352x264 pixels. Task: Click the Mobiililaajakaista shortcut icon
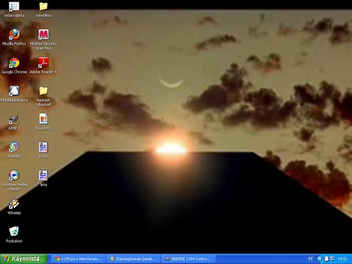[x=14, y=92]
